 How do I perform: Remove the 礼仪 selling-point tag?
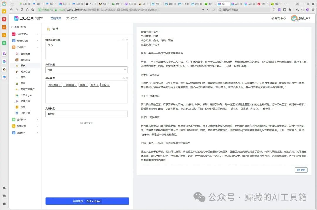point(108,85)
